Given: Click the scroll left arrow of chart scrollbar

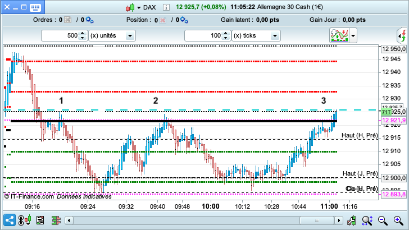Looking at the screenshot, I should [69, 220].
